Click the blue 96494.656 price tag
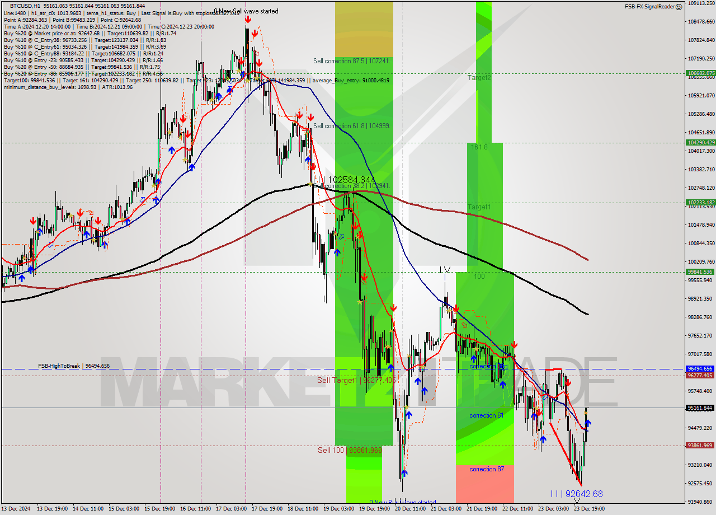 700,369
